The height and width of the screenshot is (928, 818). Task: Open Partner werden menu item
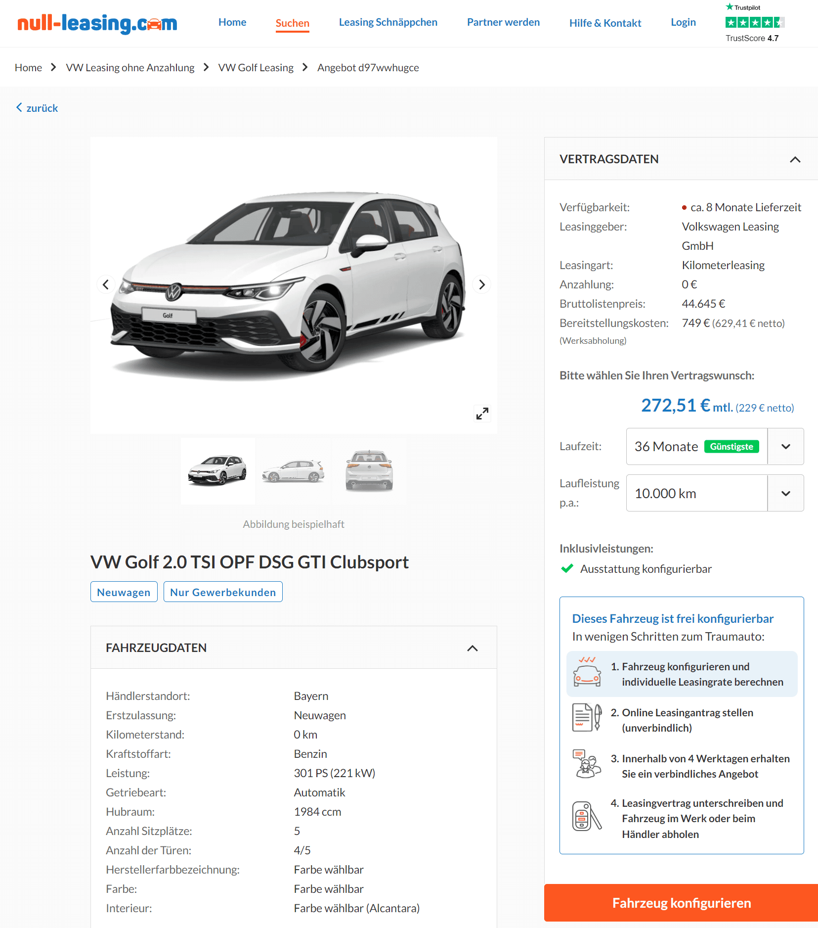[503, 22]
